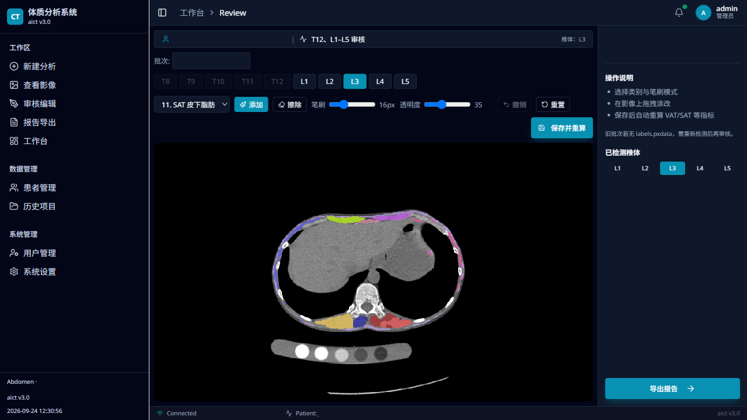Click the 重置 reset button
Image resolution: width=747 pixels, height=420 pixels.
pos(553,104)
